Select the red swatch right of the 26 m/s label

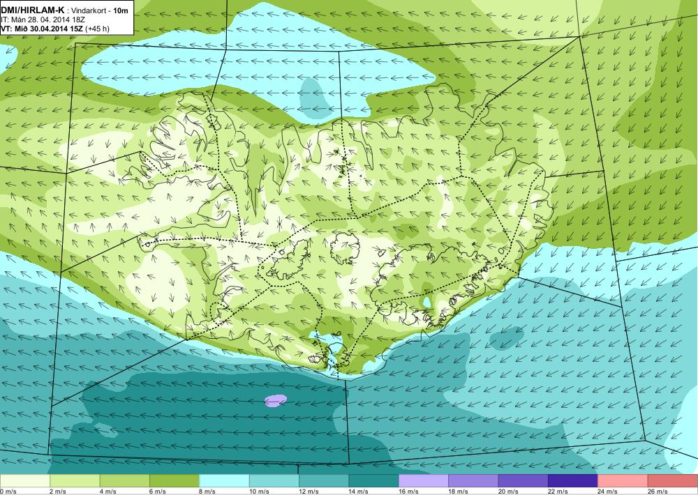(673, 481)
